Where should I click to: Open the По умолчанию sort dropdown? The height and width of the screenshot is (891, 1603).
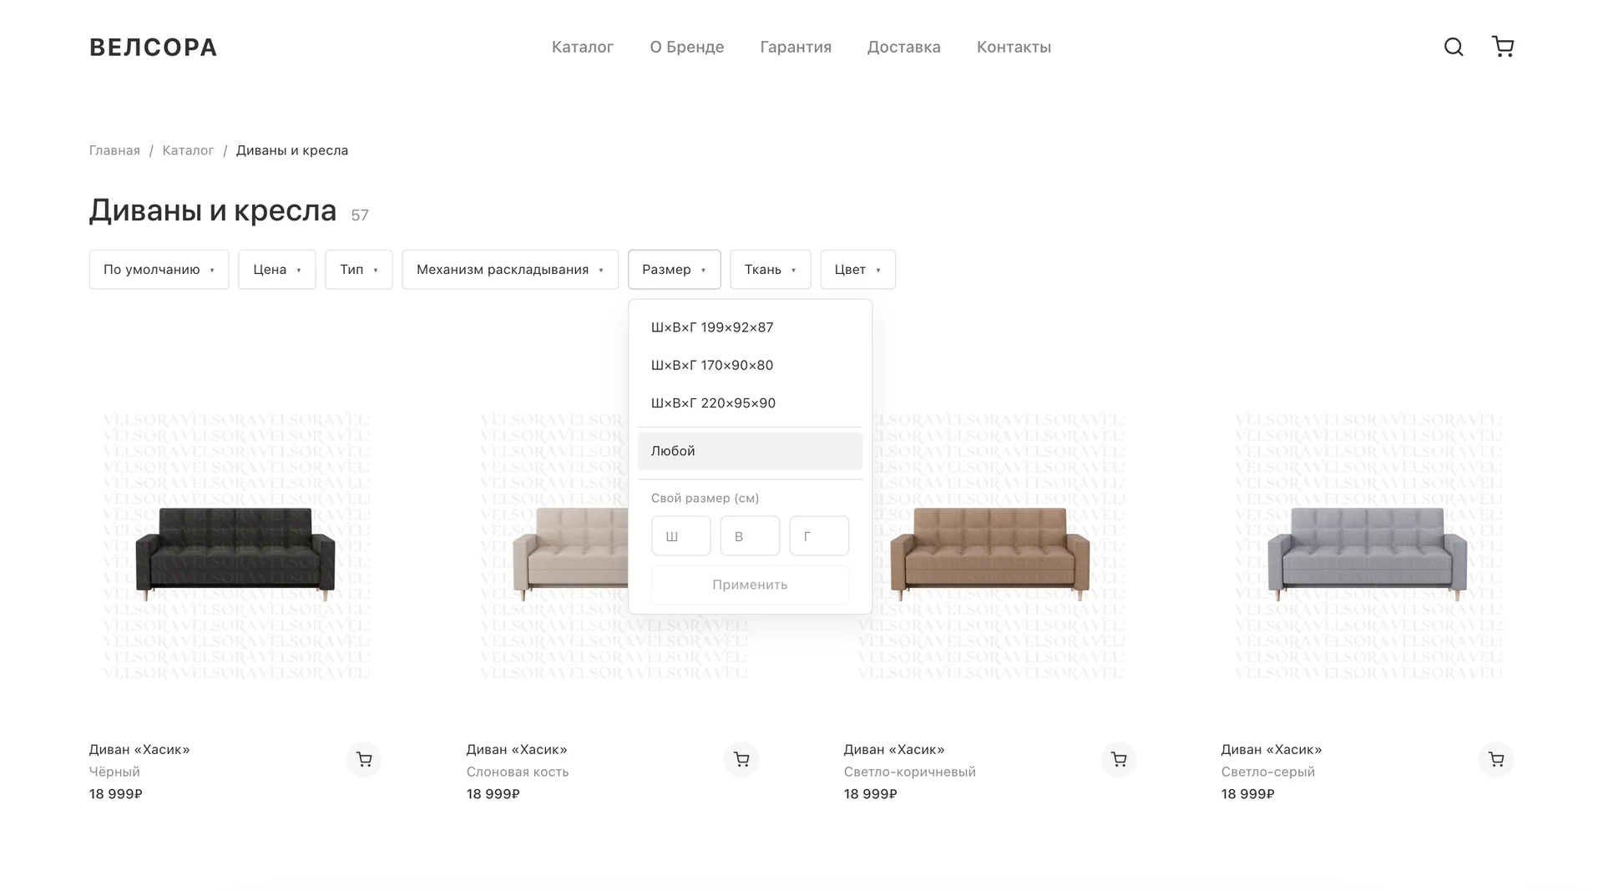pyautogui.click(x=159, y=270)
